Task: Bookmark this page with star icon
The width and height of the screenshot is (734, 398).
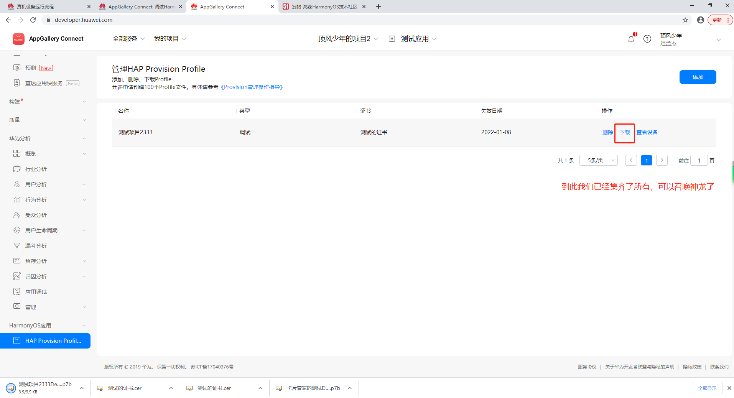Action: 685,20
